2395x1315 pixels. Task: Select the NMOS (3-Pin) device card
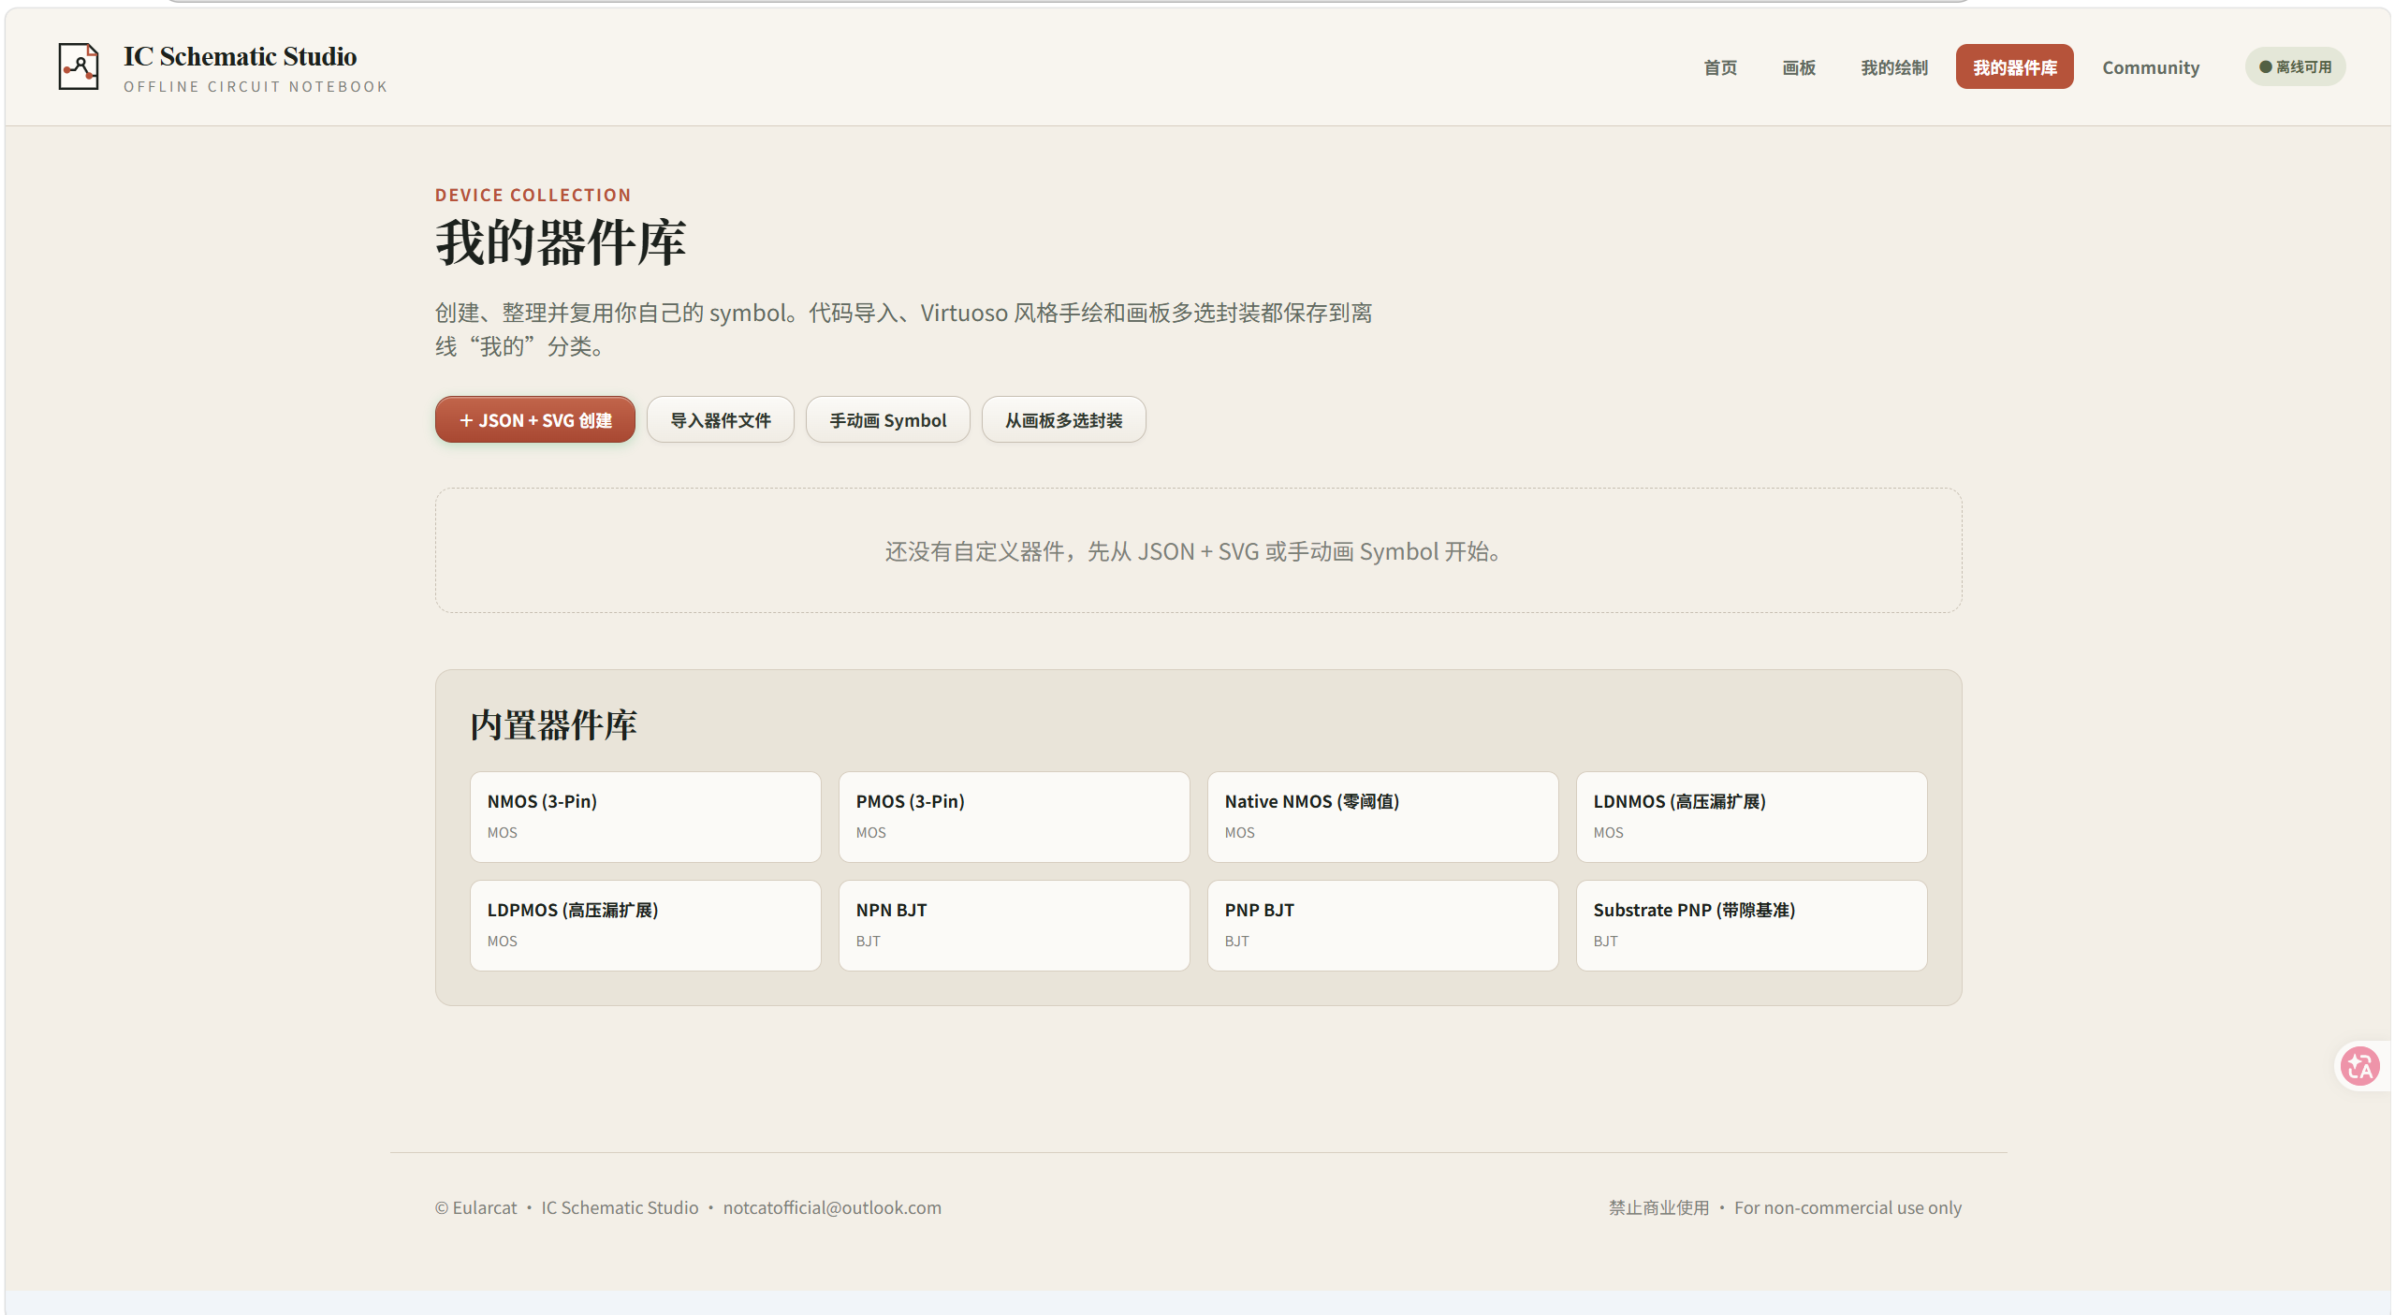pos(645,817)
